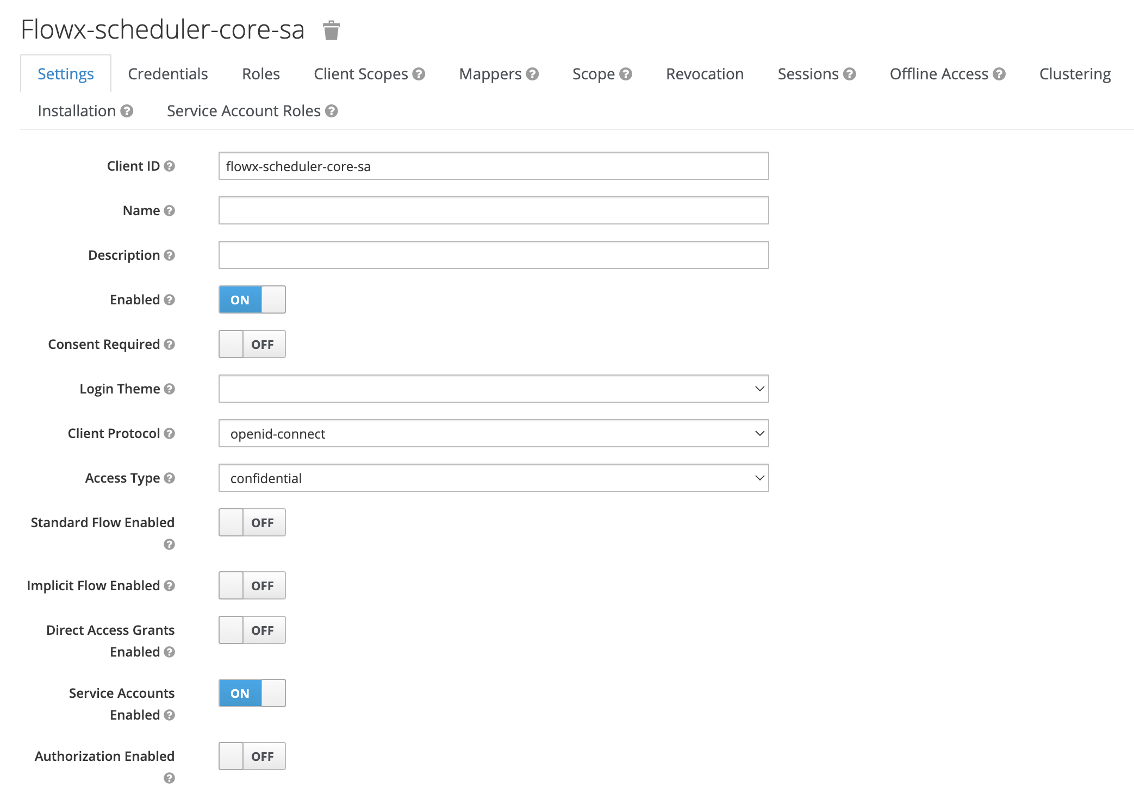Turn off the client's main Enabled switch
This screenshot has height=787, width=1134.
point(252,299)
